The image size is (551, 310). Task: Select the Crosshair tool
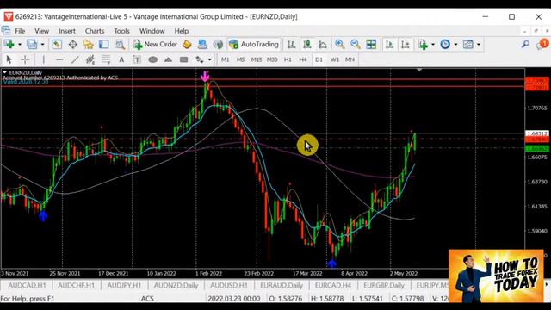pyautogui.click(x=25, y=59)
